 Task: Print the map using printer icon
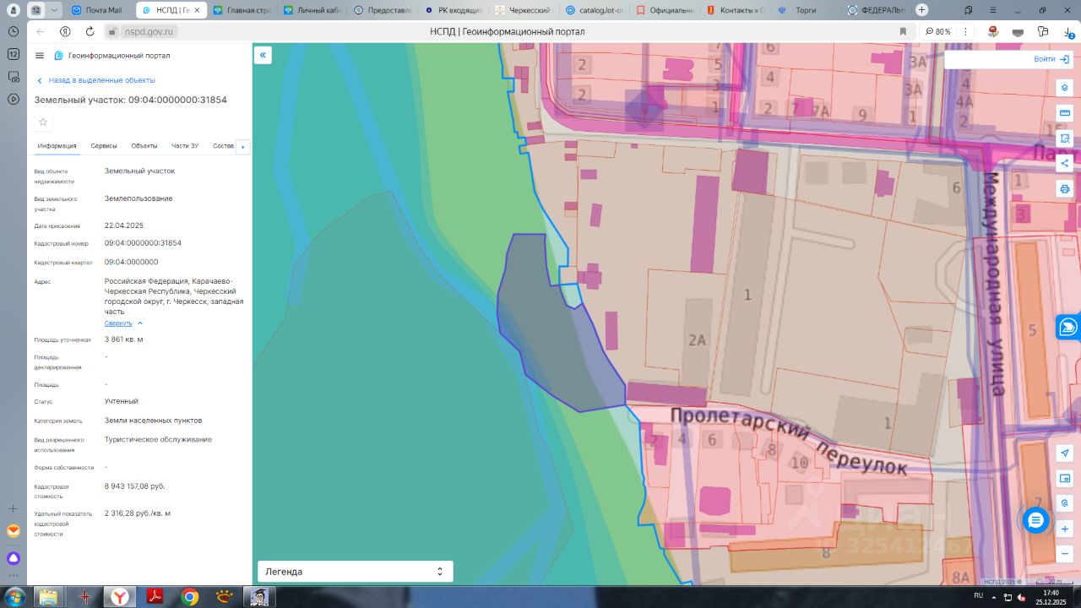[x=1065, y=188]
